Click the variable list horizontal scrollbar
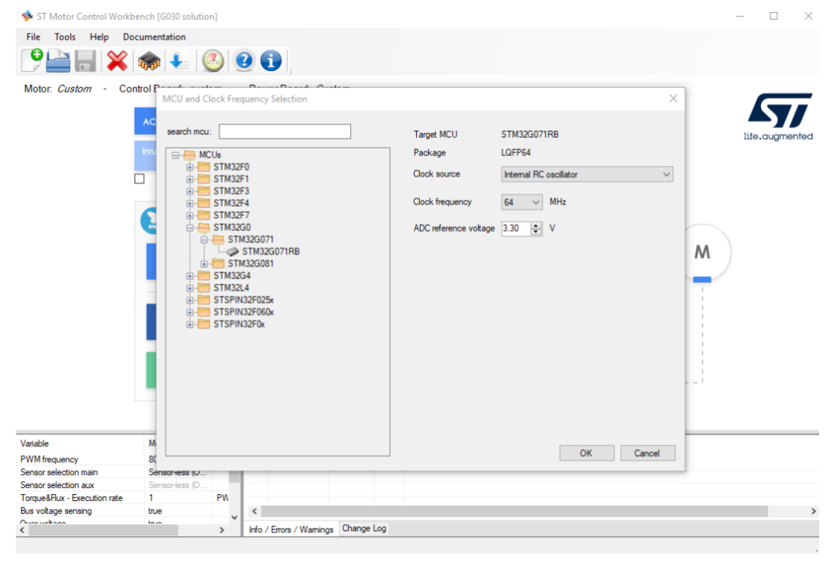Viewport: 826px width, 563px height. [x=103, y=530]
